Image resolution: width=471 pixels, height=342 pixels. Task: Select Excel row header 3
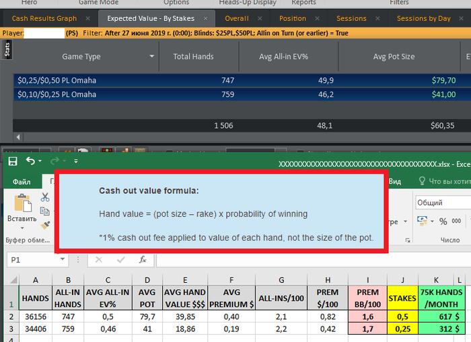coord(11,329)
